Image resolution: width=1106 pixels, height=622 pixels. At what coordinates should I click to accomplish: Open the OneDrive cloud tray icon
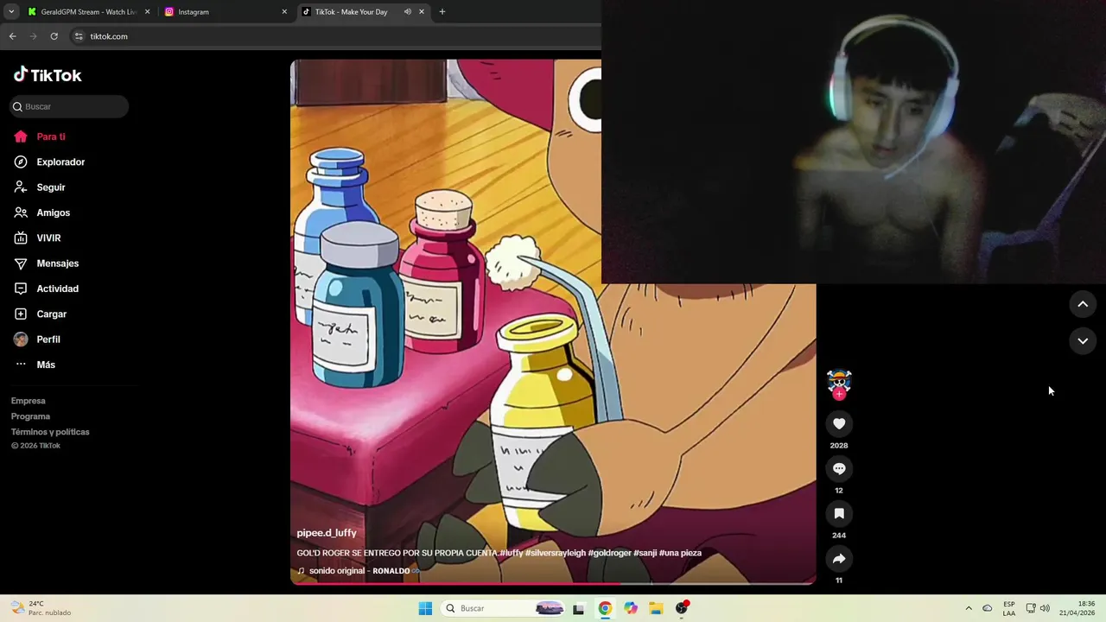click(x=988, y=608)
